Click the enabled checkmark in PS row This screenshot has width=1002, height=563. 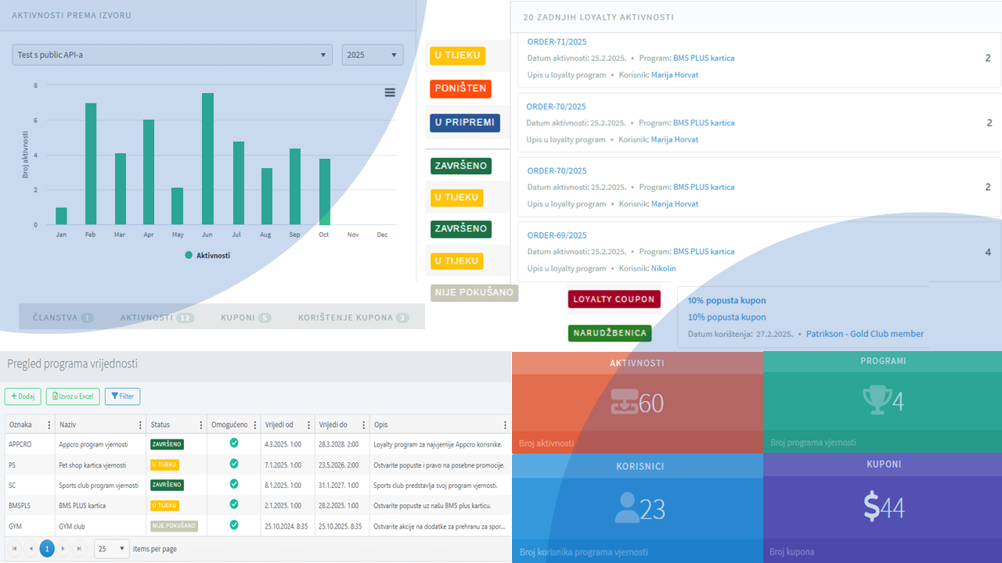pos(233,464)
